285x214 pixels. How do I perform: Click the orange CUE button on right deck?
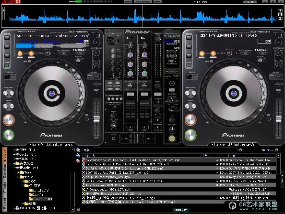(190, 120)
